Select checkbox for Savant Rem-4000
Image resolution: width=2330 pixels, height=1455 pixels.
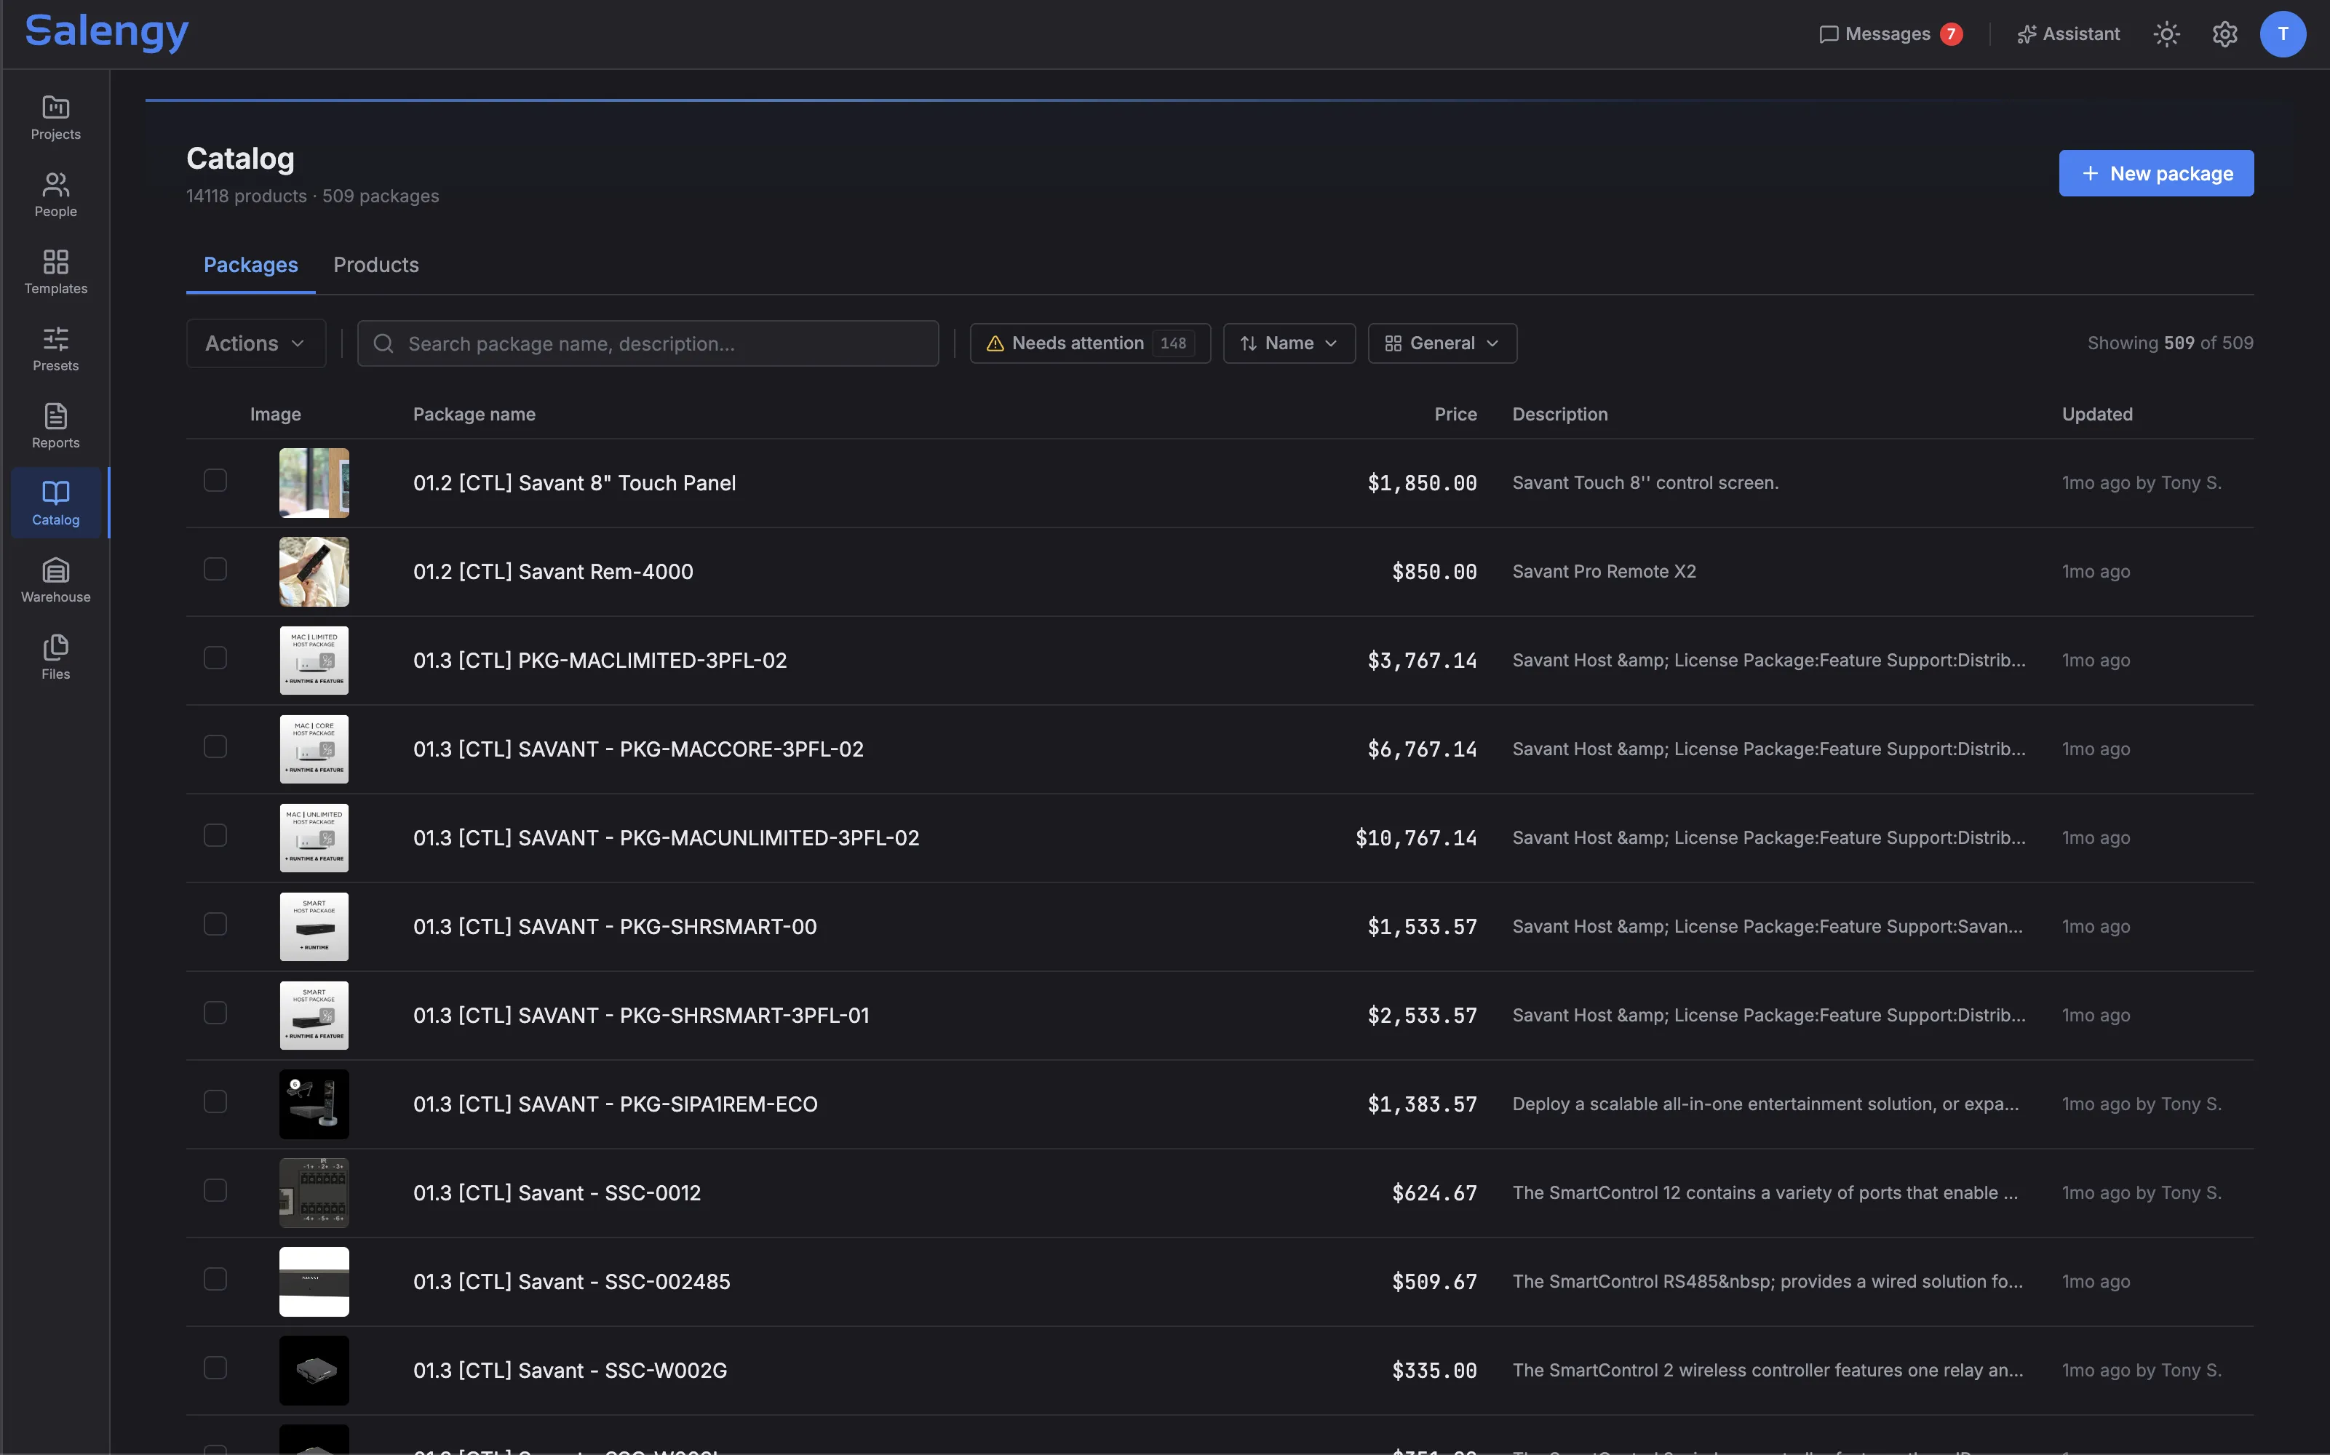(x=215, y=569)
